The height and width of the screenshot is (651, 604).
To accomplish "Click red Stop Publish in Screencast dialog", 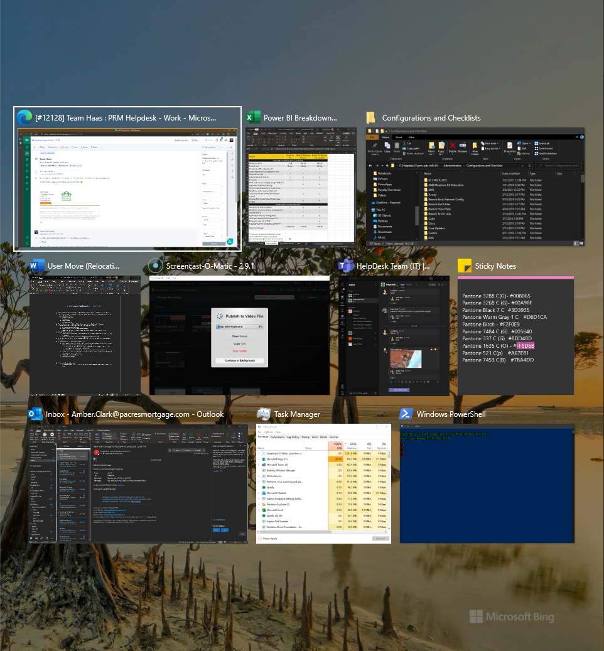I will pos(239,351).
